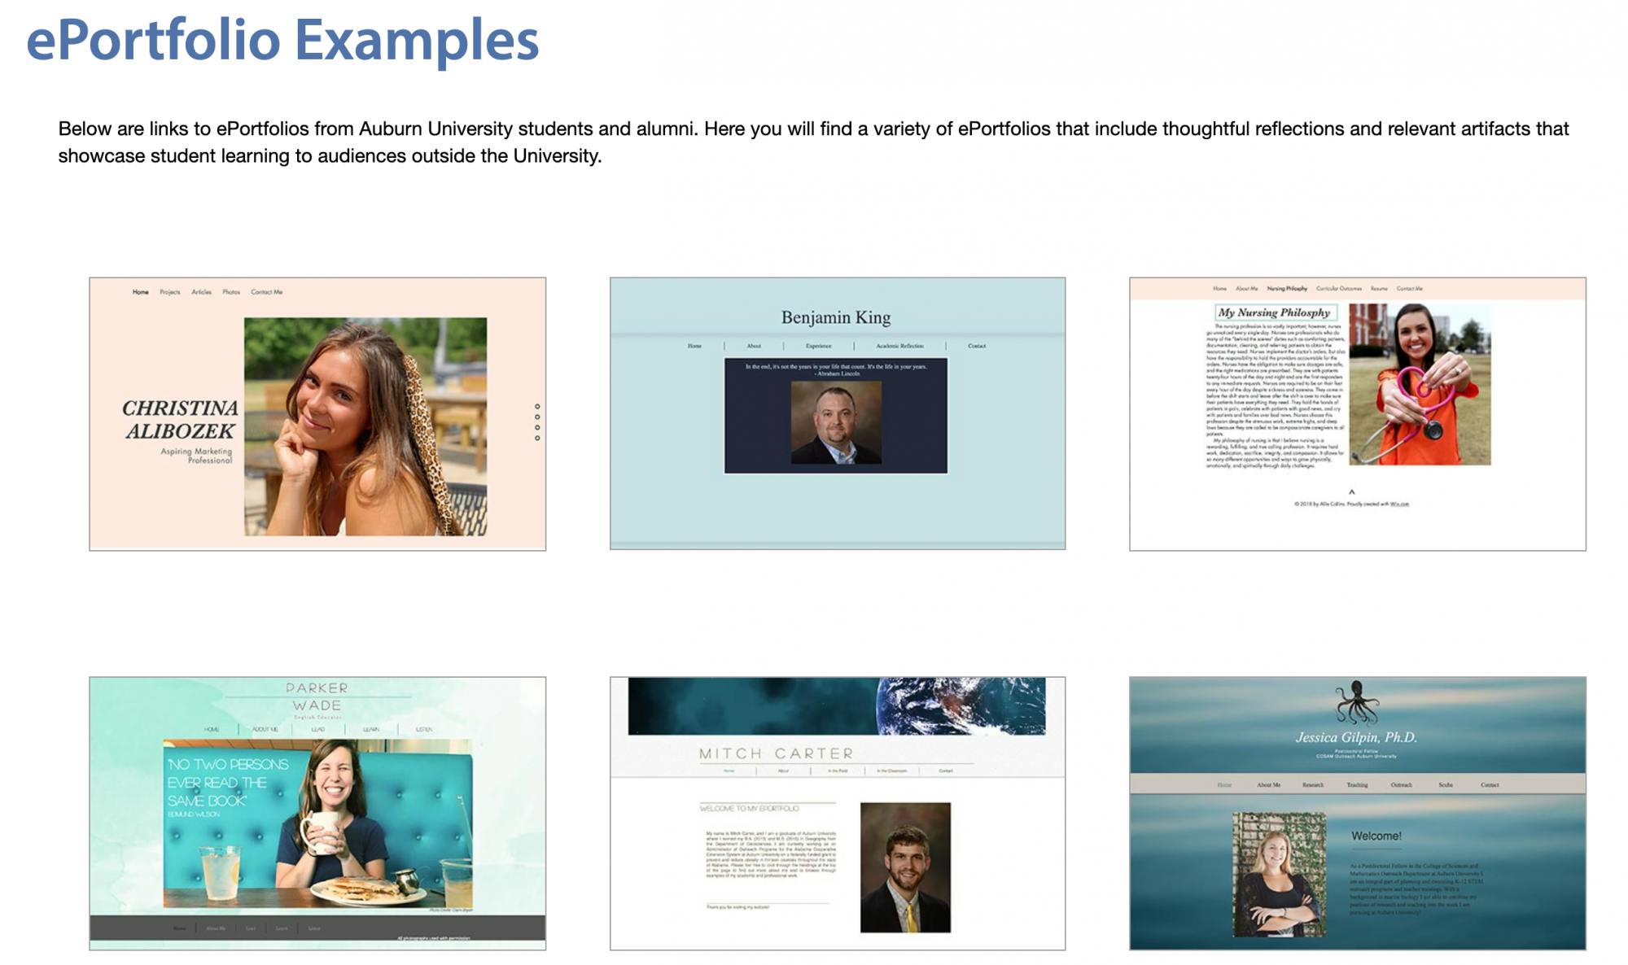
Task: Click the nurse's stethoscope photo
Action: 1420,384
